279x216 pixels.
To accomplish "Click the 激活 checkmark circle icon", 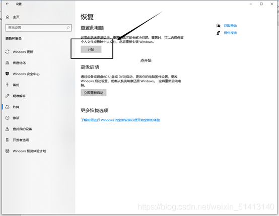I will point(7,118).
